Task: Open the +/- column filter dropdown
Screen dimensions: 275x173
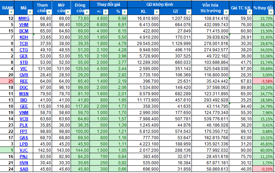Action: (x=106, y=12)
